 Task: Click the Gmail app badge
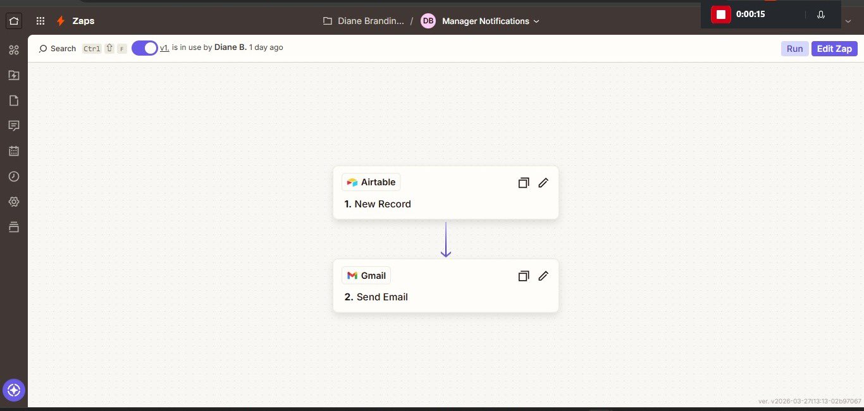tap(366, 276)
